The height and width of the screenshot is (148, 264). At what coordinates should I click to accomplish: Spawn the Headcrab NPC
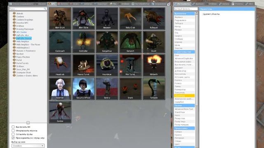[60, 65]
